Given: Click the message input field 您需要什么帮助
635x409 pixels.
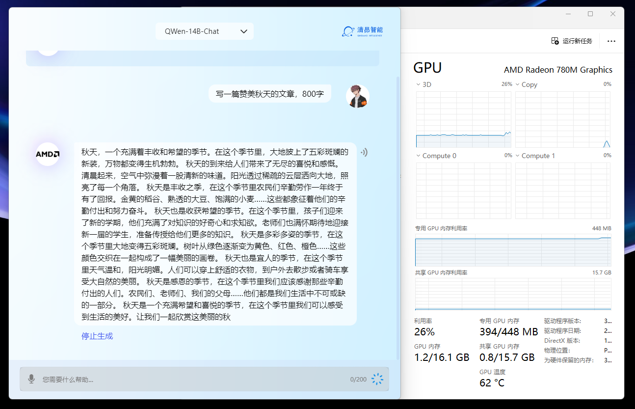Looking at the screenshot, I should pyautogui.click(x=147, y=379).
